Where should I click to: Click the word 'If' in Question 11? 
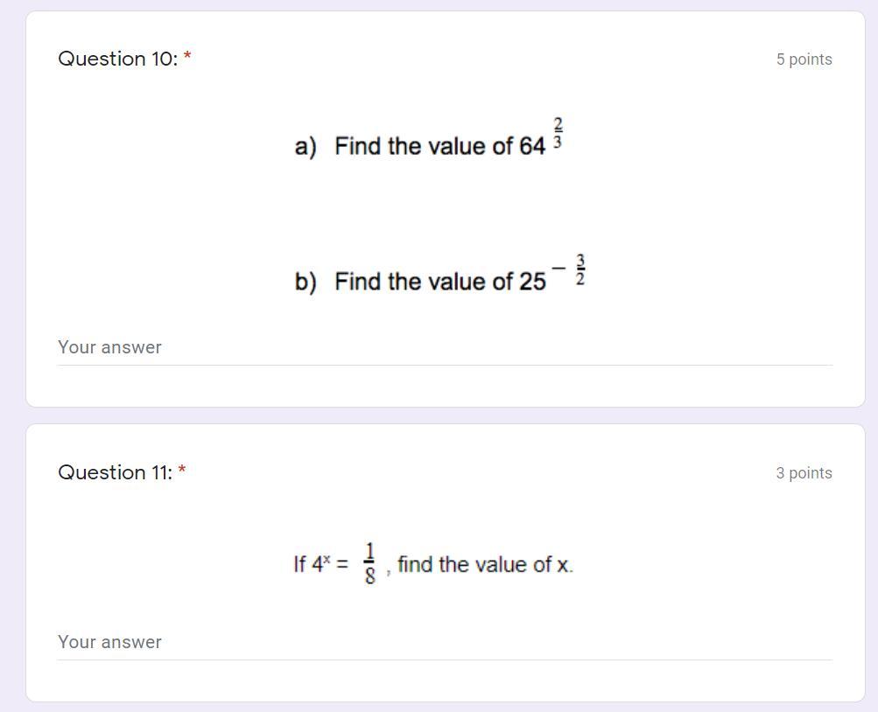(x=299, y=564)
